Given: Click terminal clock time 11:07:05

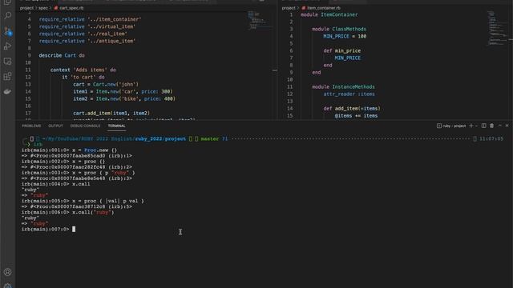Looking at the screenshot, I should 491,138.
